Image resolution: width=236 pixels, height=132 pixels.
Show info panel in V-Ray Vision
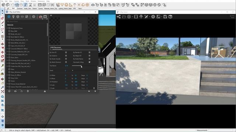129,16
